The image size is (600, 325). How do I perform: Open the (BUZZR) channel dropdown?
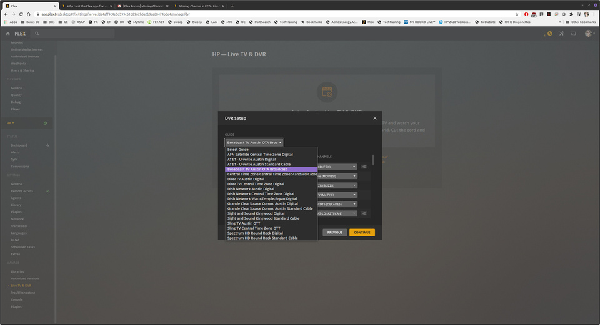point(337,186)
